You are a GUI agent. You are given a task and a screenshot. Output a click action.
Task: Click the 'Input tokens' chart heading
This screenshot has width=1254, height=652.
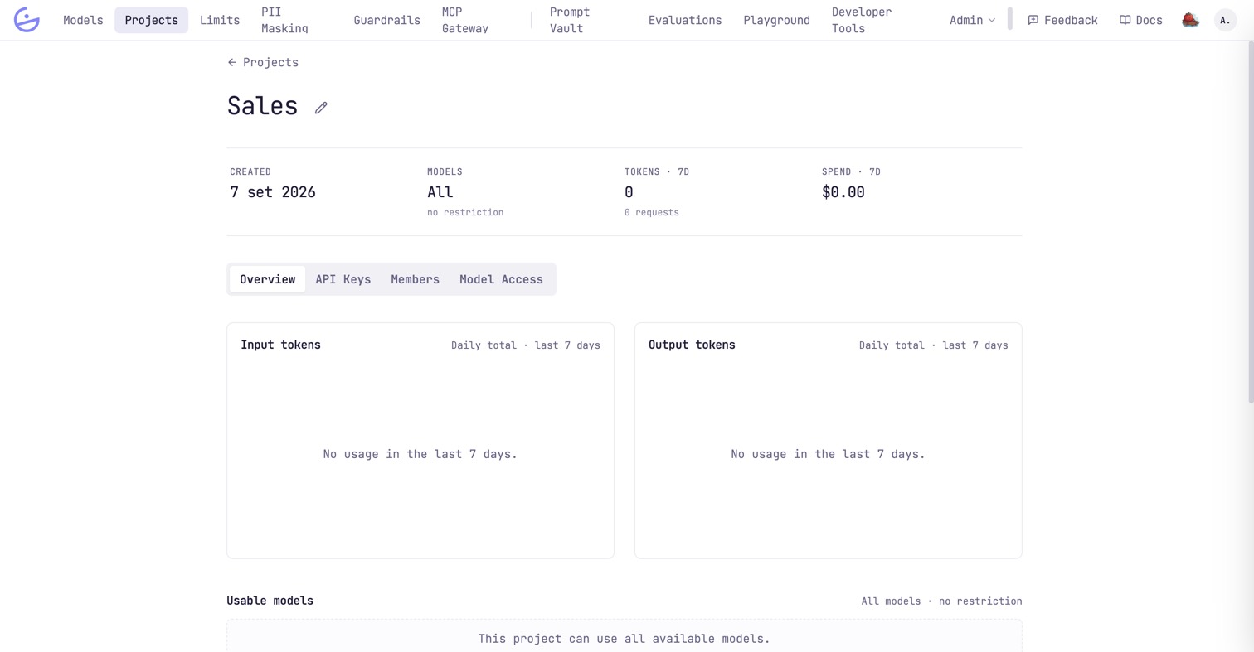tap(280, 345)
